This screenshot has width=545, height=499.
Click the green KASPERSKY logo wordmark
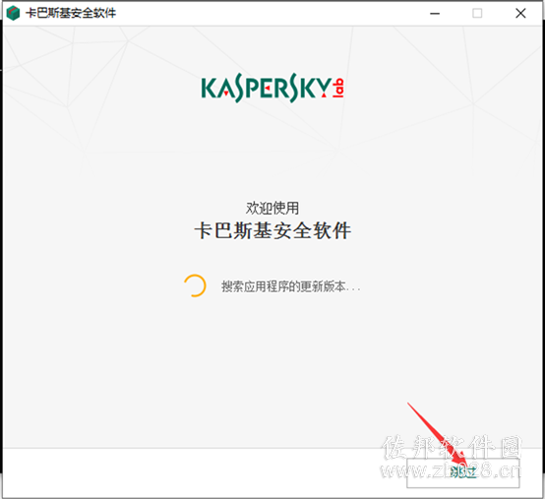click(x=267, y=88)
